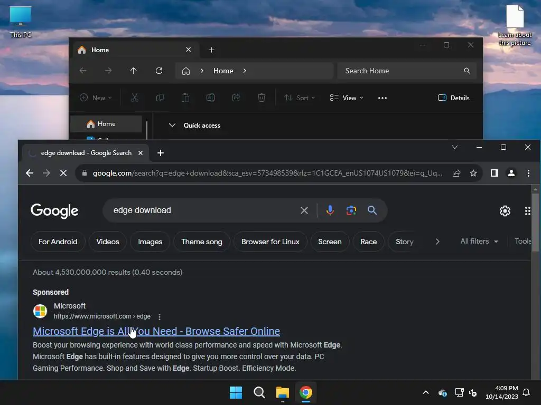The height and width of the screenshot is (405, 541).
Task: Click File Explorer home breadcrumb icon
Action: tap(186, 71)
